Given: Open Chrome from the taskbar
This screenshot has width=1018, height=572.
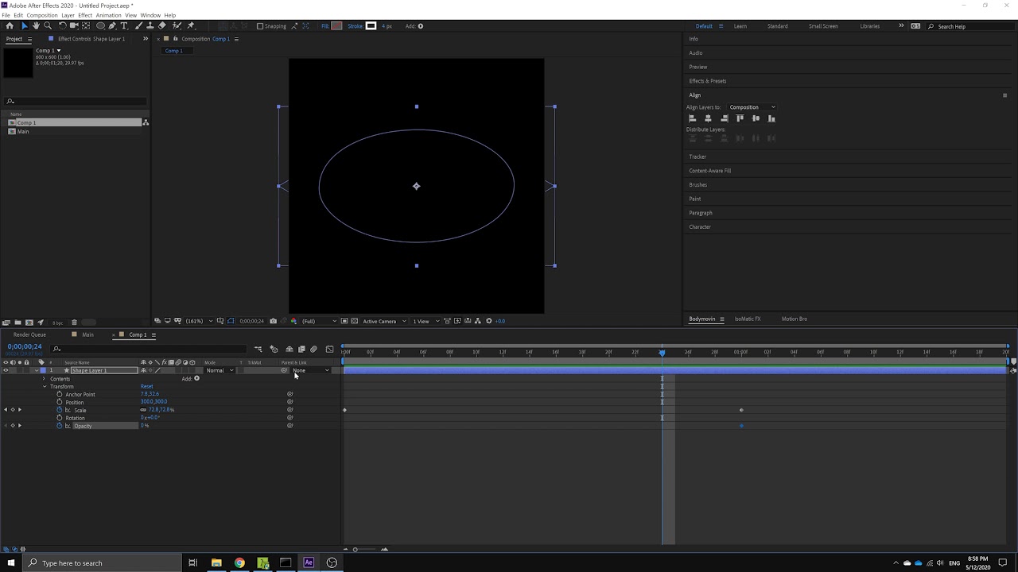Looking at the screenshot, I should point(239,562).
